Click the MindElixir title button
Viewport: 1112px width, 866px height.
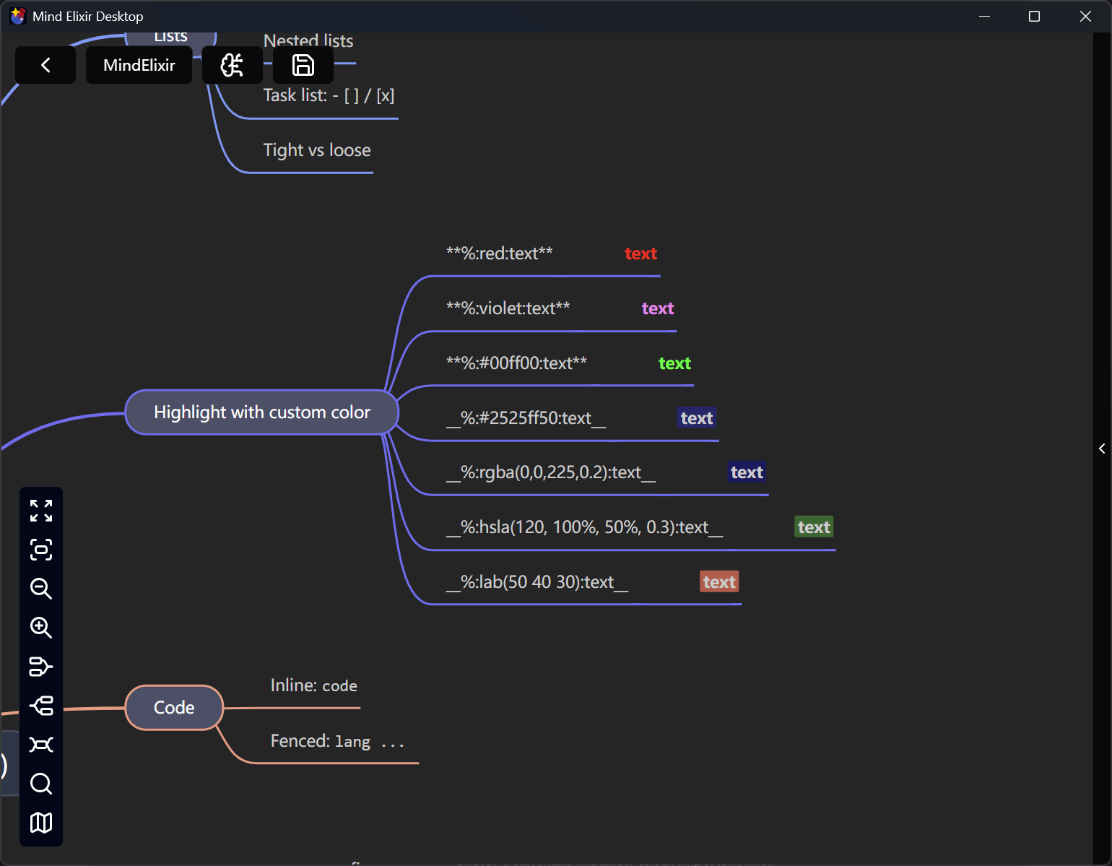point(139,65)
